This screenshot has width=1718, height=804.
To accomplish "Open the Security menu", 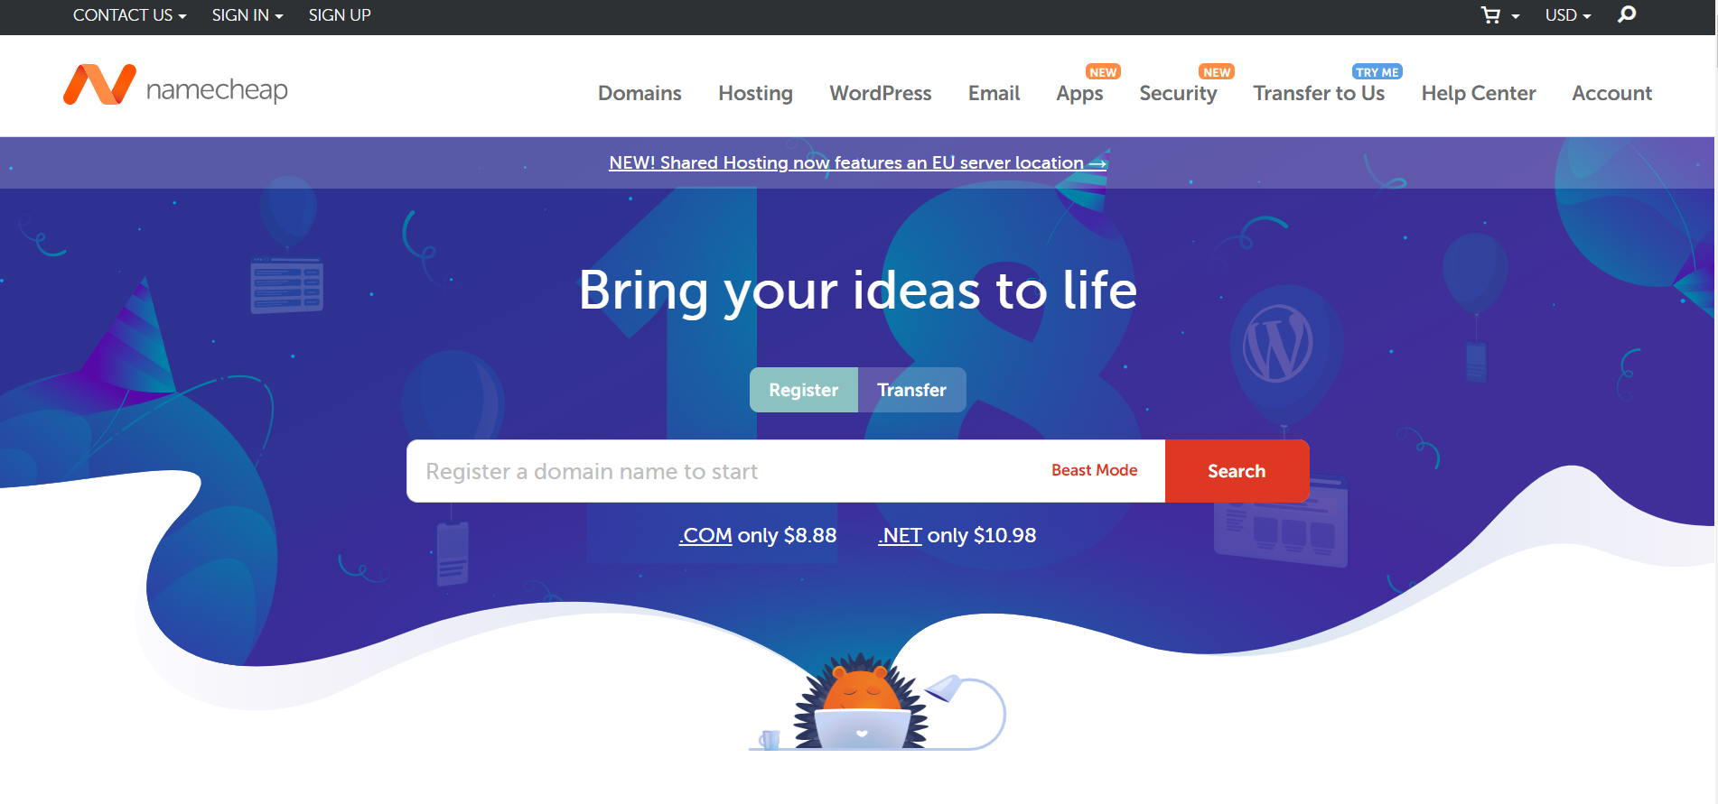I will point(1178,94).
